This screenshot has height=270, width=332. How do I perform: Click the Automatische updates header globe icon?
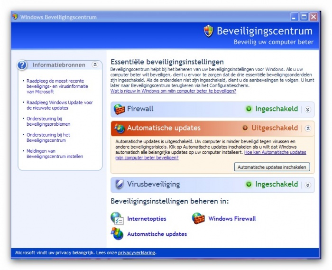[120, 128]
